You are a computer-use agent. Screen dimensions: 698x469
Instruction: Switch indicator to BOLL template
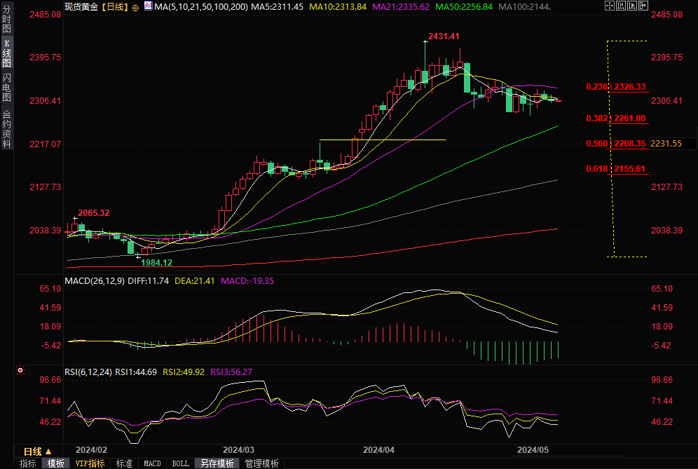point(180,463)
